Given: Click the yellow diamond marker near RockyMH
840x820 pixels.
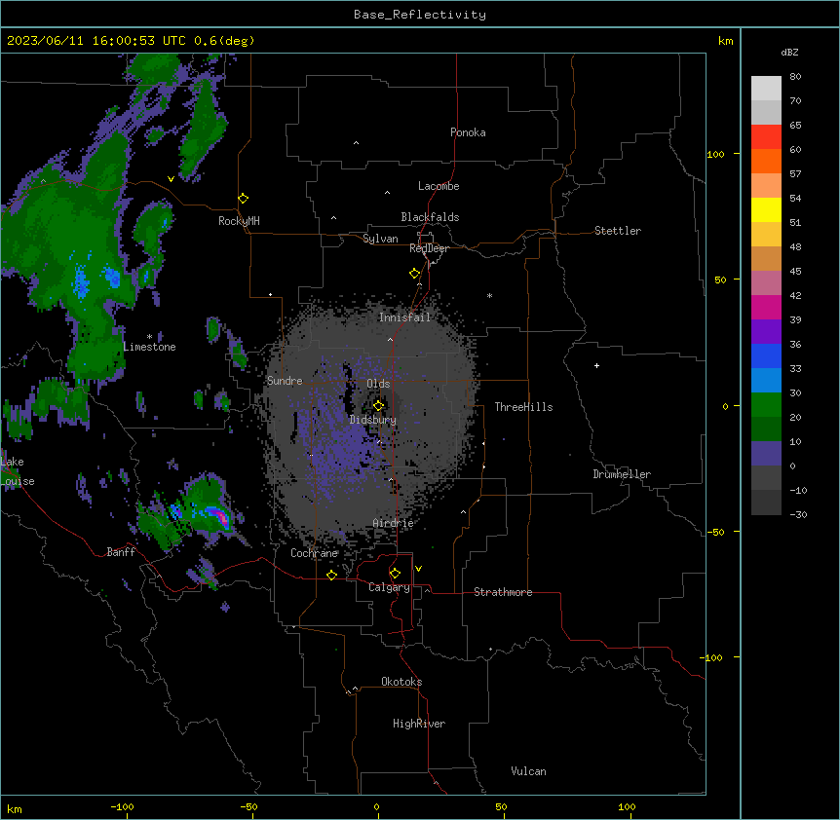Looking at the screenshot, I should 244,199.
